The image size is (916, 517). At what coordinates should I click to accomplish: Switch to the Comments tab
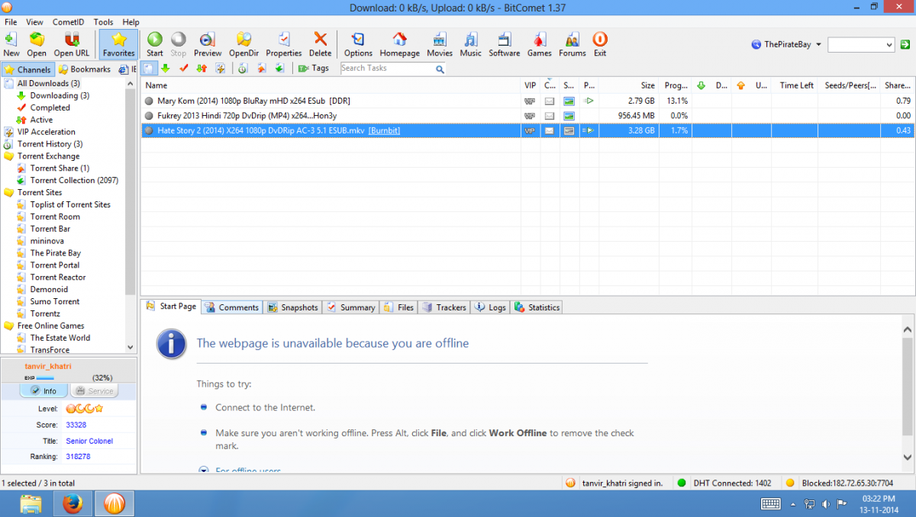(x=232, y=307)
